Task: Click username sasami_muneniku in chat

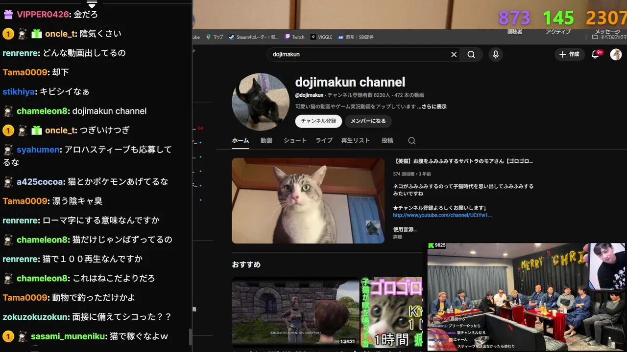Action: pyautogui.click(x=69, y=336)
